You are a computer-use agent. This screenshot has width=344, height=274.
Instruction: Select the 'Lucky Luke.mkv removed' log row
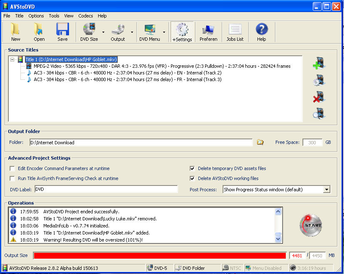tap(142, 219)
